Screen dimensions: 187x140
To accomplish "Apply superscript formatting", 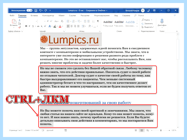I will 45,26.
